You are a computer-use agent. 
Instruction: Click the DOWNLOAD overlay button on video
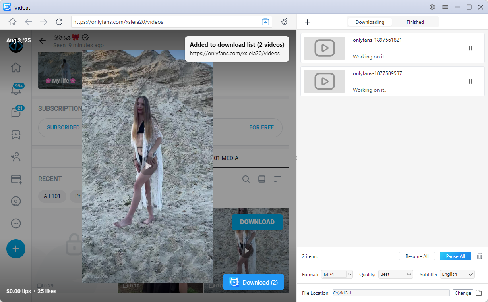coord(257,222)
